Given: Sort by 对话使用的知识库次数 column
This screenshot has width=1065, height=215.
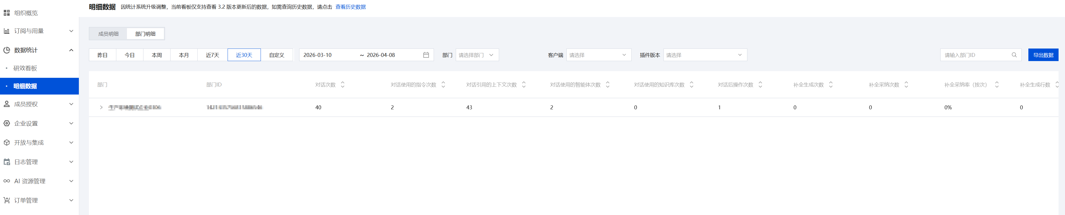Looking at the screenshot, I should click(692, 84).
